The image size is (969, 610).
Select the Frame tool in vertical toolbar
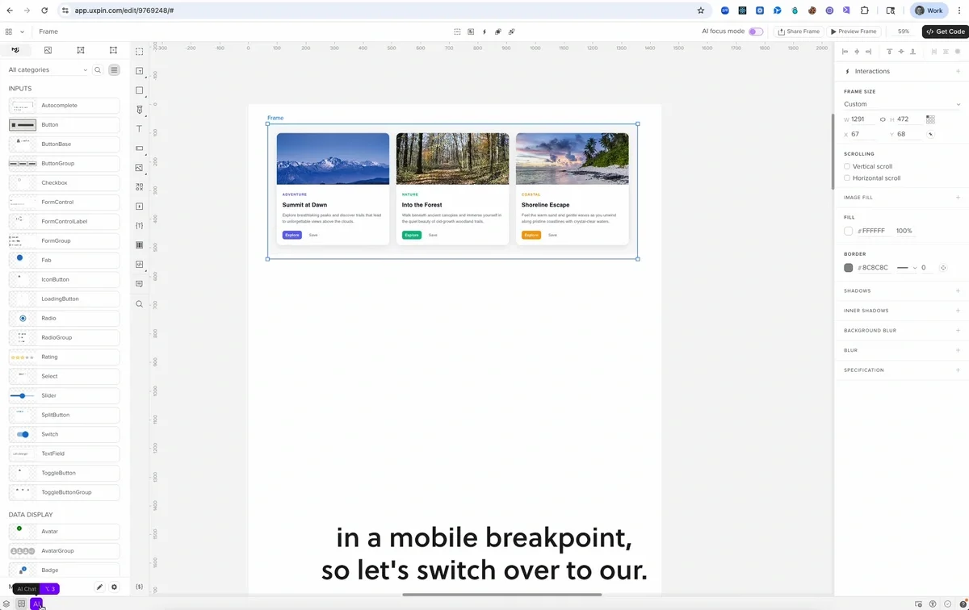pos(139,71)
